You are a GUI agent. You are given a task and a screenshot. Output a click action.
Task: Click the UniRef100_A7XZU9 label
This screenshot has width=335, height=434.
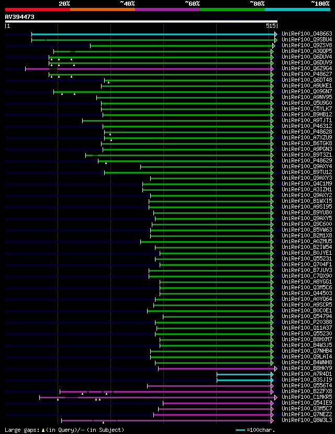(x=307, y=137)
